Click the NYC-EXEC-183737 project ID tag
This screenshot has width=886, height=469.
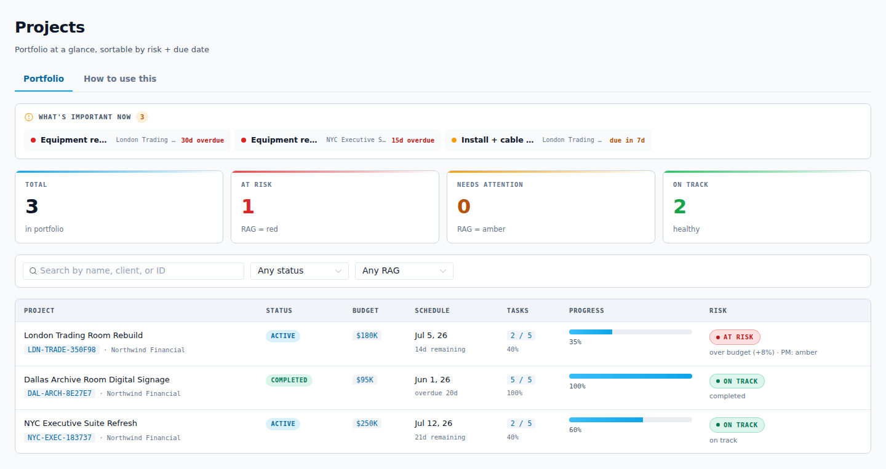[x=60, y=438]
